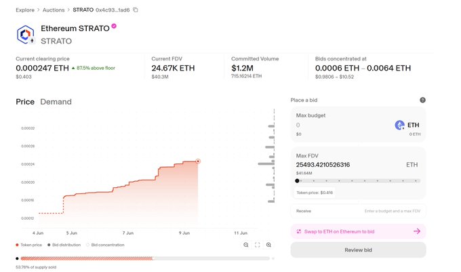Click the Receive field row
This screenshot has width=461, height=272.
358,211
